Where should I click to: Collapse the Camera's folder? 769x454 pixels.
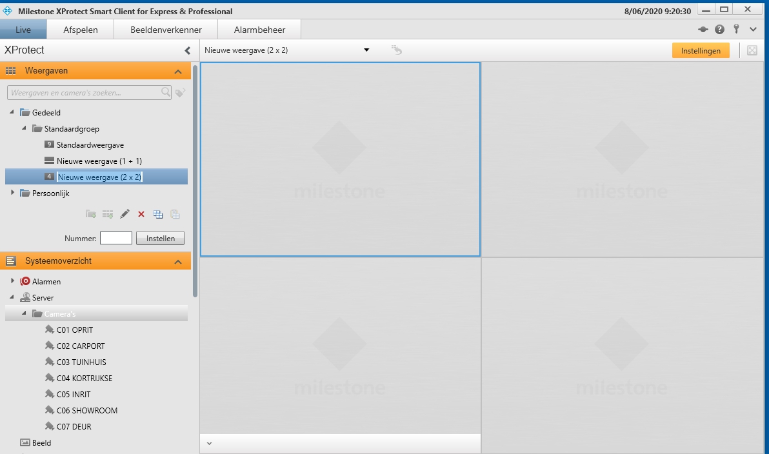[x=24, y=313]
